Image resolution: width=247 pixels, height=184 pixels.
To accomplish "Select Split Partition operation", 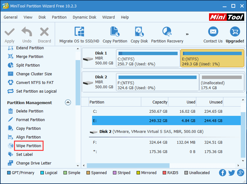I will pos(28,65).
